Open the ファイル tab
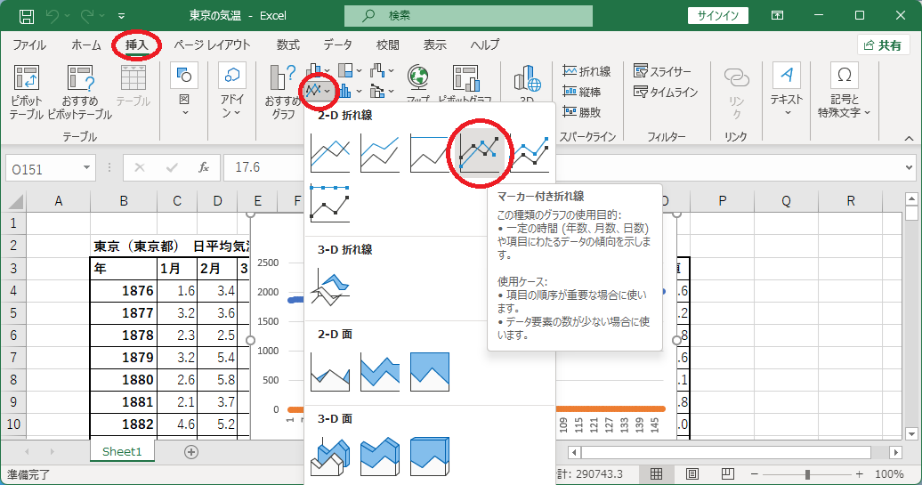This screenshot has height=485, width=922. 29,45
